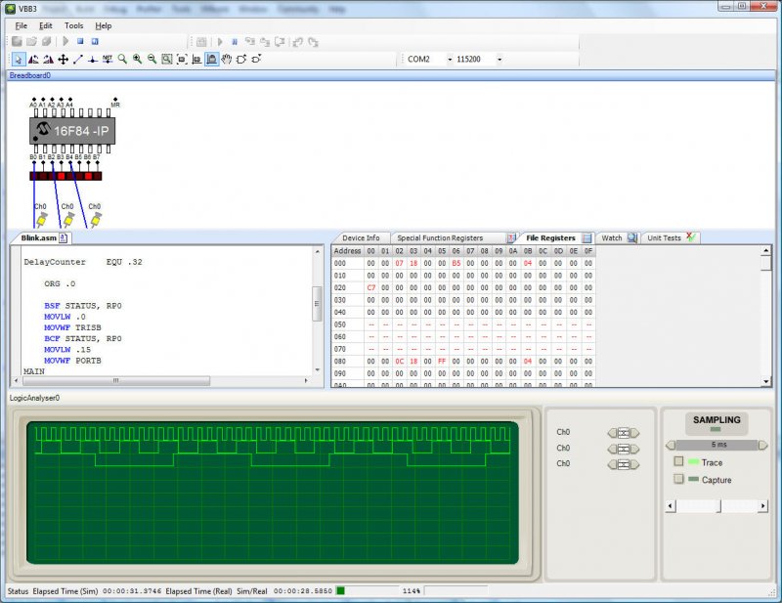The height and width of the screenshot is (603, 782).
Task: Click the LED bar under port B
Action: [x=65, y=176]
